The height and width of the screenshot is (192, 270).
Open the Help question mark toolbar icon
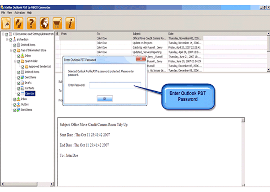(32, 24)
